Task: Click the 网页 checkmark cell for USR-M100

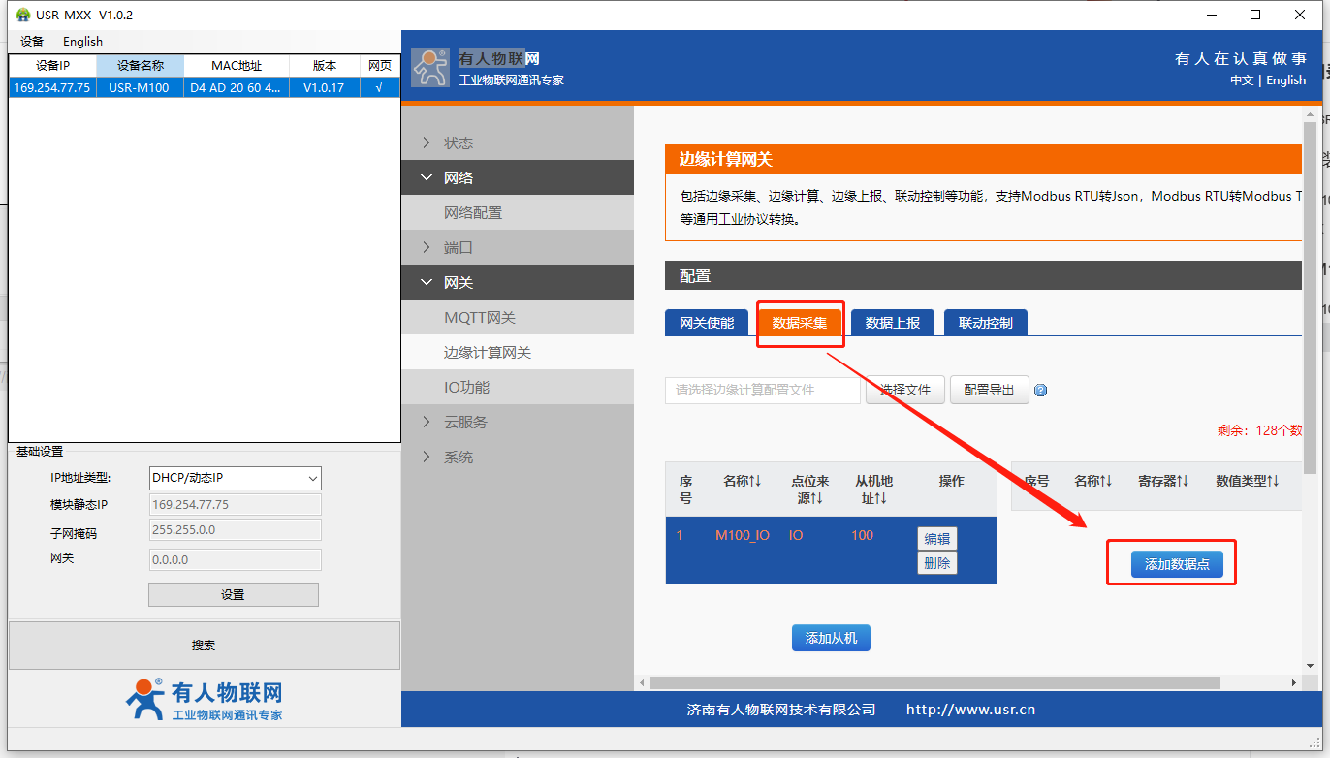Action: tap(379, 87)
